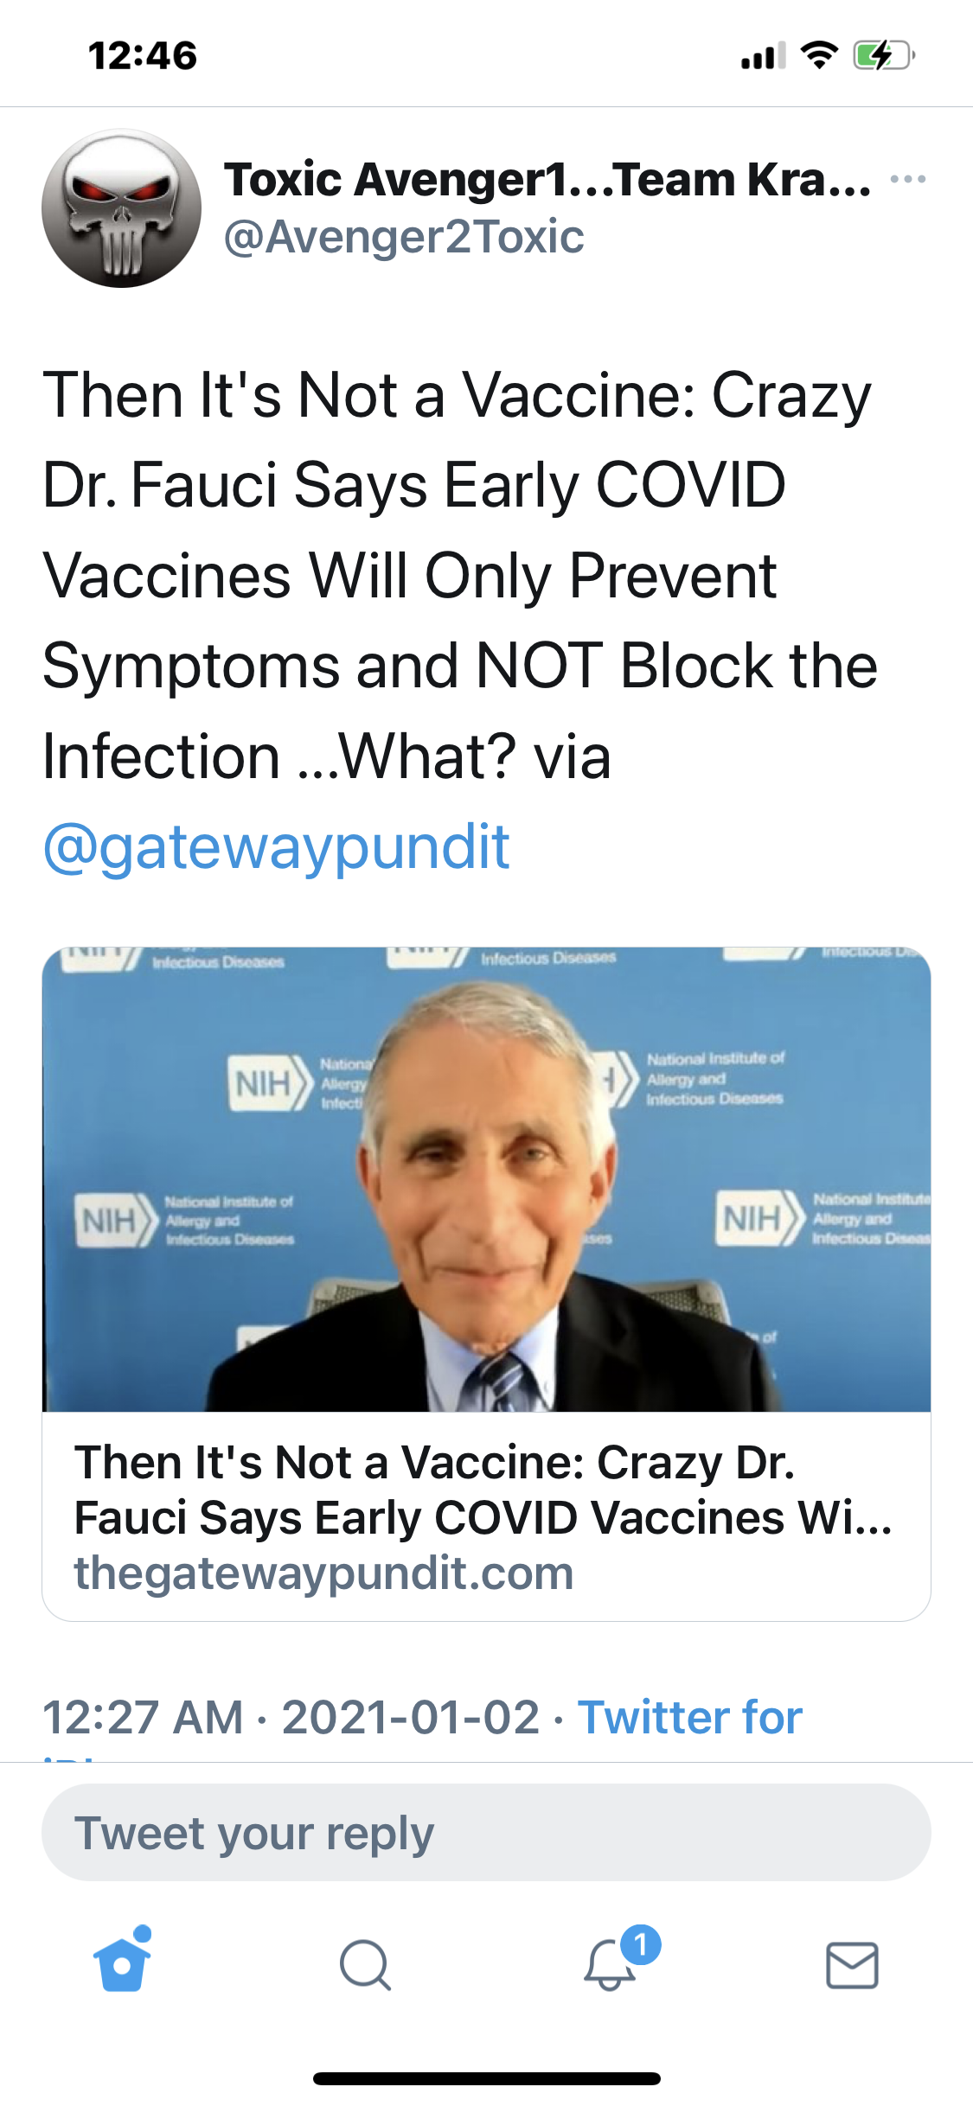The height and width of the screenshot is (2106, 973).
Task: Tap the cellular signal bars icon
Action: point(763,55)
